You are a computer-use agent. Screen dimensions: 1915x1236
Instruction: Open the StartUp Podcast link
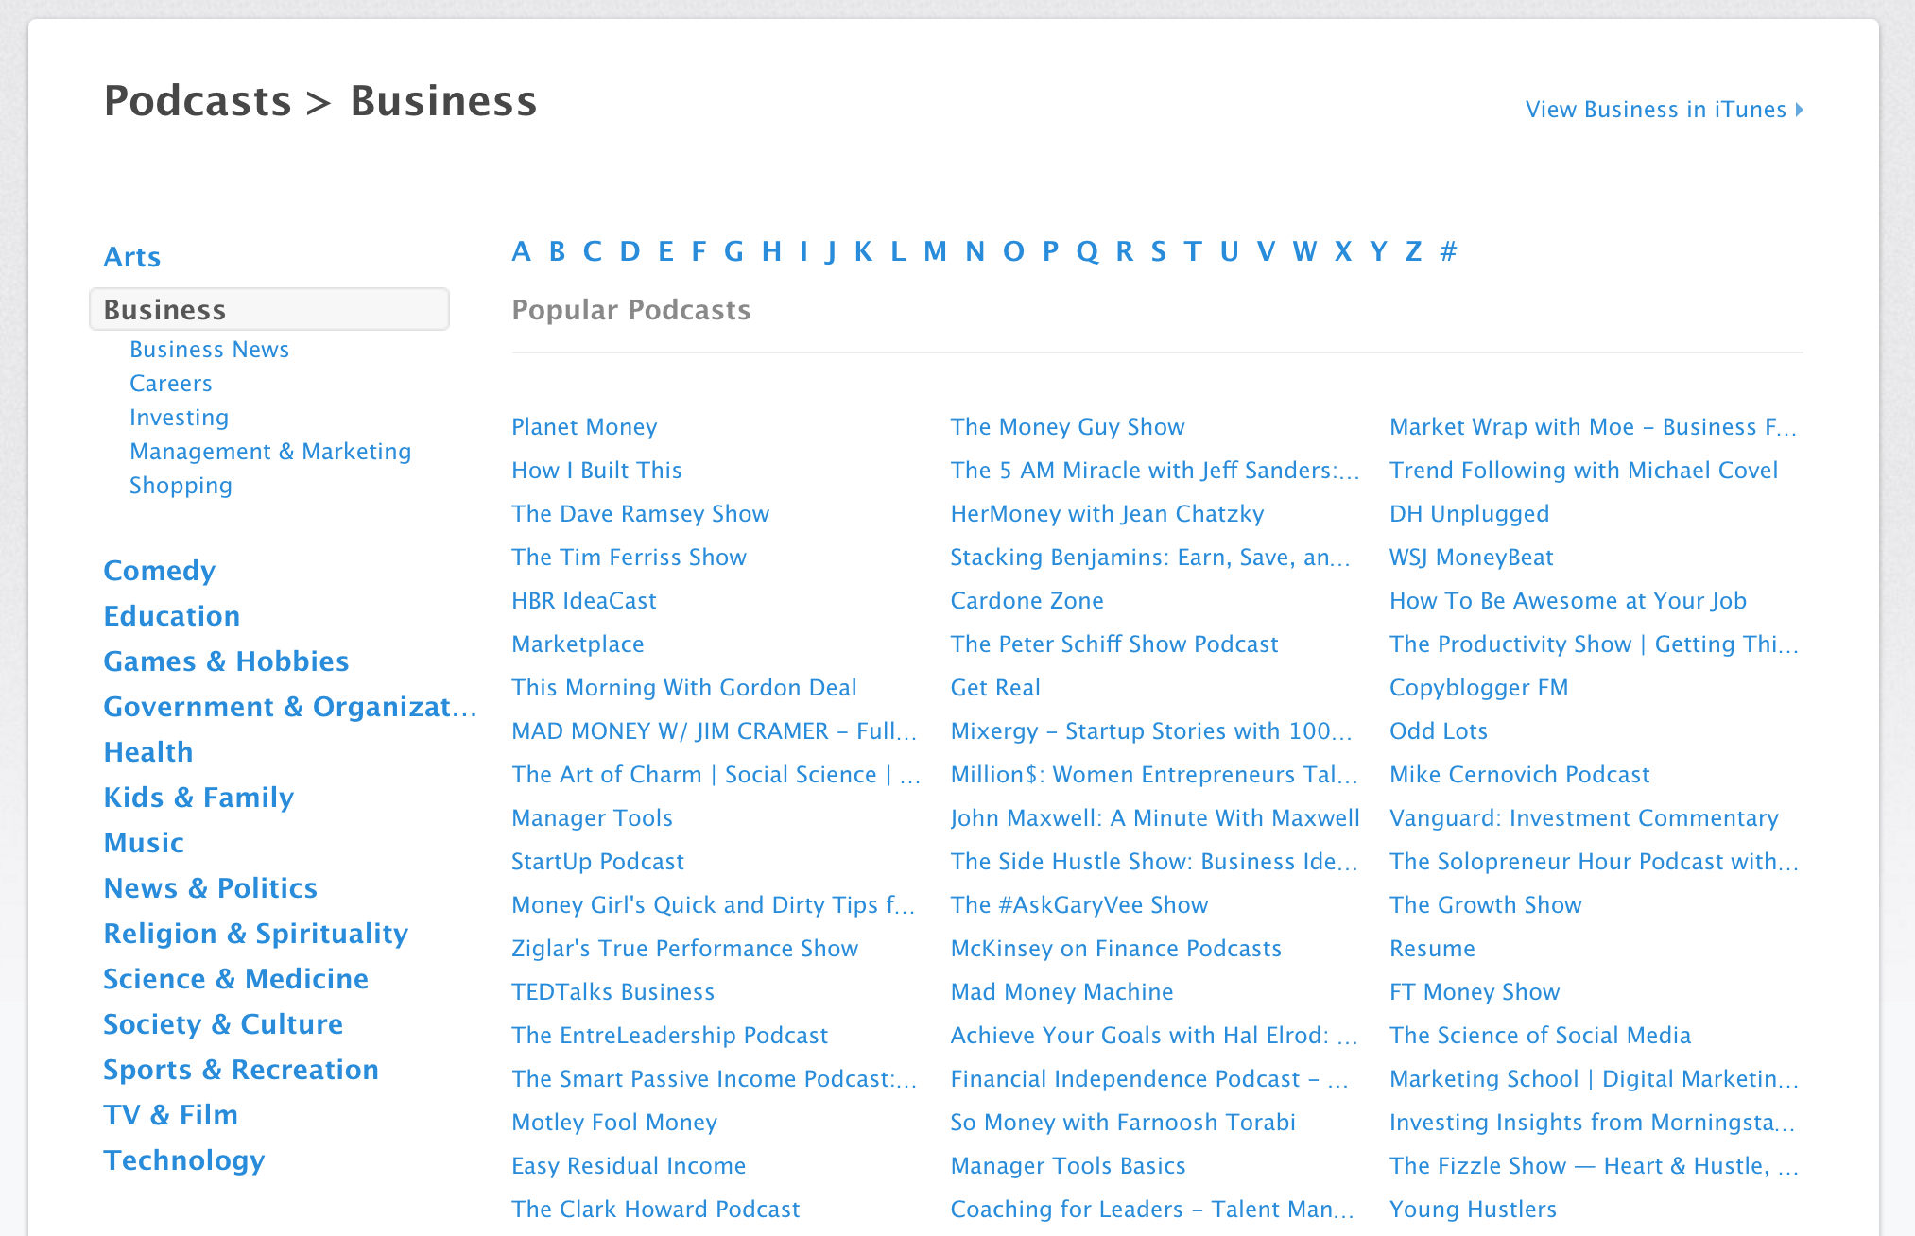coord(597,861)
